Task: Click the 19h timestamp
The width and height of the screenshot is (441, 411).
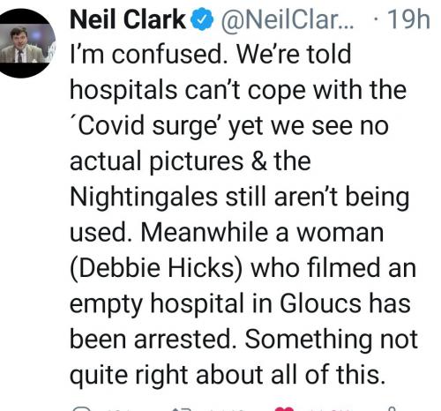Action: coord(408,19)
